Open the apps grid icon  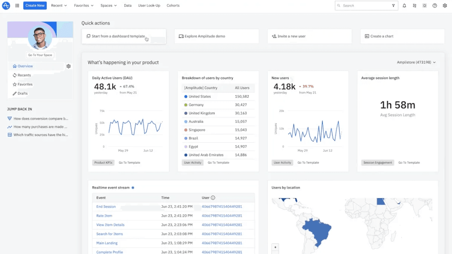pos(17,6)
